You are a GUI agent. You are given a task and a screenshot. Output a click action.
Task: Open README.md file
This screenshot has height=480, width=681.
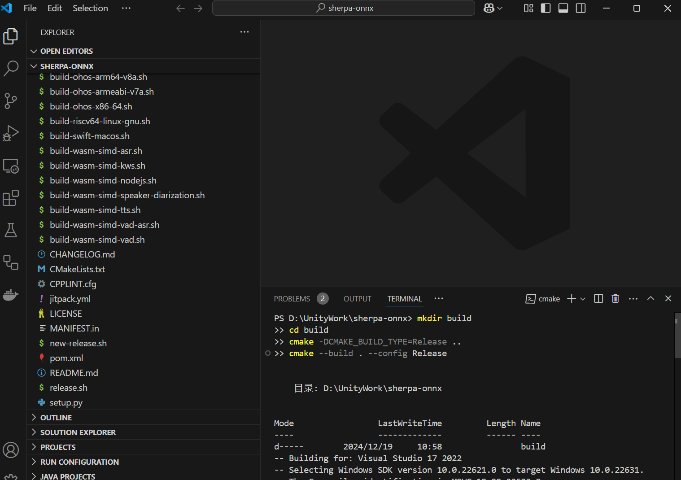pos(74,373)
